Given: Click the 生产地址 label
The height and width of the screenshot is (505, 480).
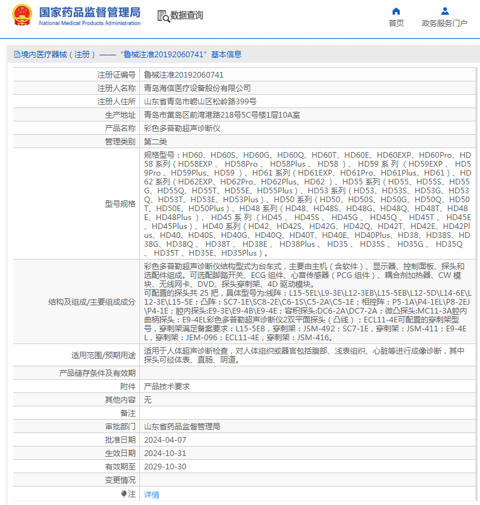Looking at the screenshot, I should pos(120,115).
